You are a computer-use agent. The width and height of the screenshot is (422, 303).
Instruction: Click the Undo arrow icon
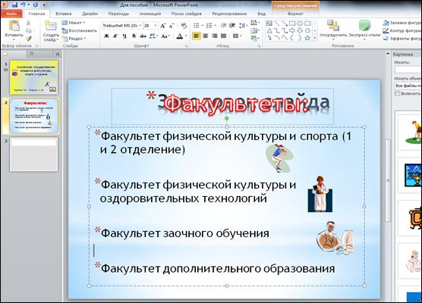pyautogui.click(x=23, y=5)
